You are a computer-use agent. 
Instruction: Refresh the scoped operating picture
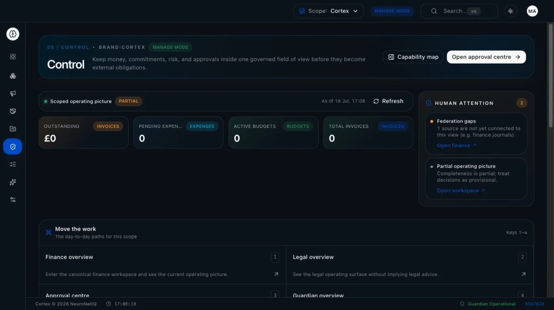388,101
